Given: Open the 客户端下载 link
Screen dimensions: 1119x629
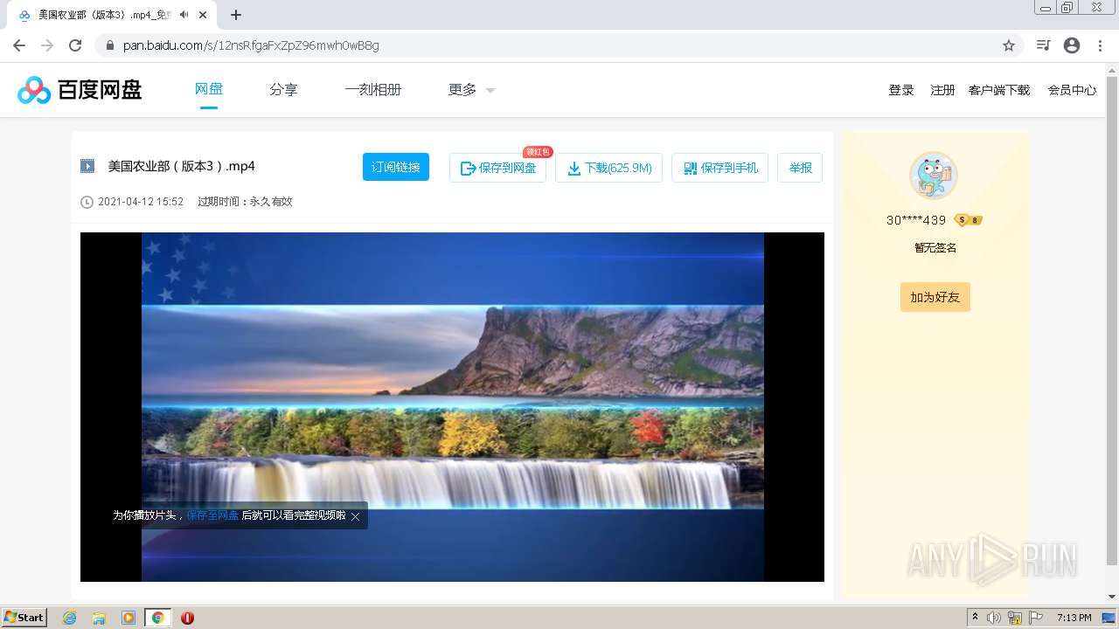Looking at the screenshot, I should coord(999,90).
